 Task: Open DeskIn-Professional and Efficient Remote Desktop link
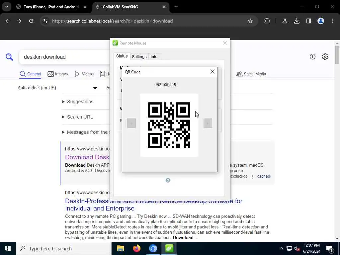153,205
